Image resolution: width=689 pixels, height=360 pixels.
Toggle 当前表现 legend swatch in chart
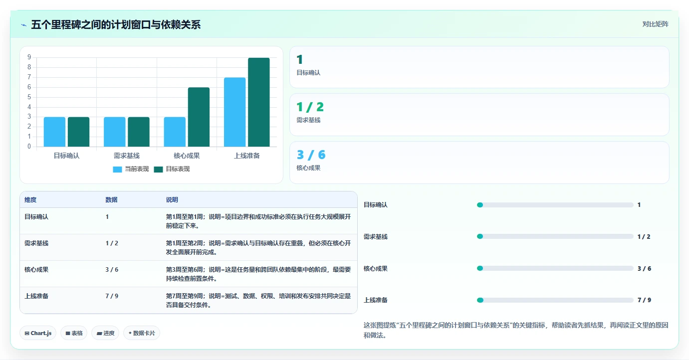click(117, 169)
